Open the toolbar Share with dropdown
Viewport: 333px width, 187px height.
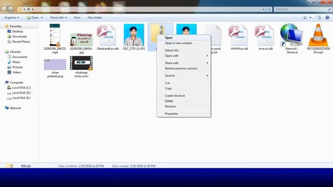pyautogui.click(x=58, y=18)
